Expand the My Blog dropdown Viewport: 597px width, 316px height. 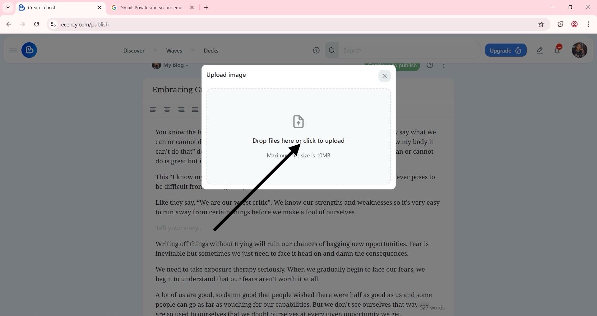176,65
